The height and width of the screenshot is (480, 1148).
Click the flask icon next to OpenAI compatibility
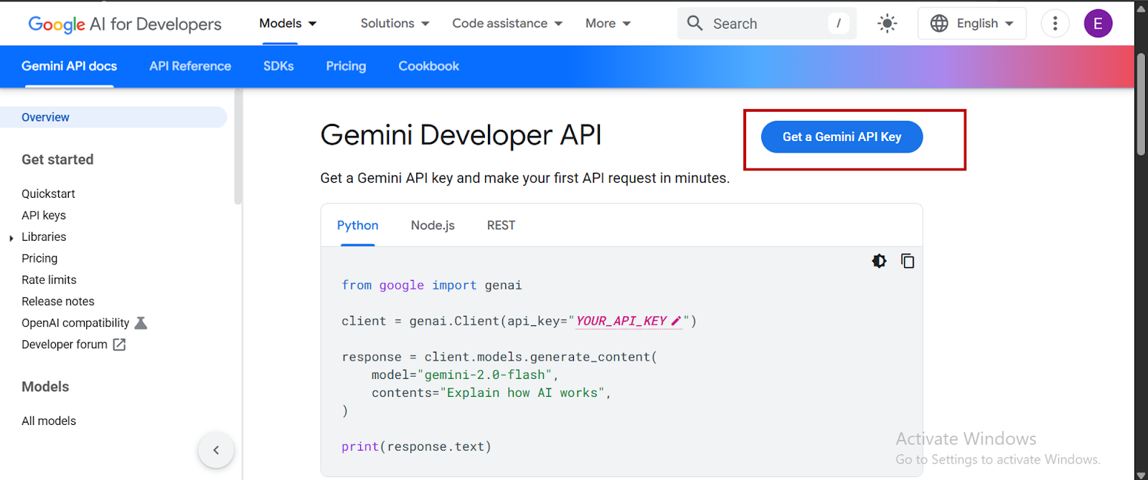(141, 323)
